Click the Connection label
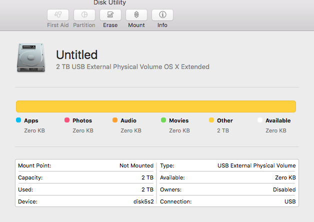This screenshot has height=222, width=314. 175,201
